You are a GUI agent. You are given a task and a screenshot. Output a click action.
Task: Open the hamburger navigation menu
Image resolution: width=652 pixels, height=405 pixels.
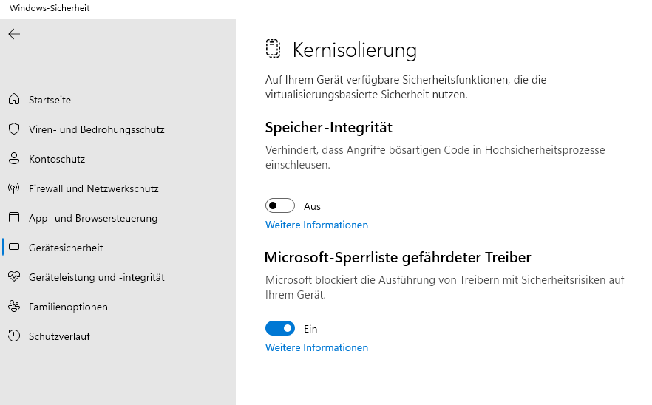coord(14,64)
